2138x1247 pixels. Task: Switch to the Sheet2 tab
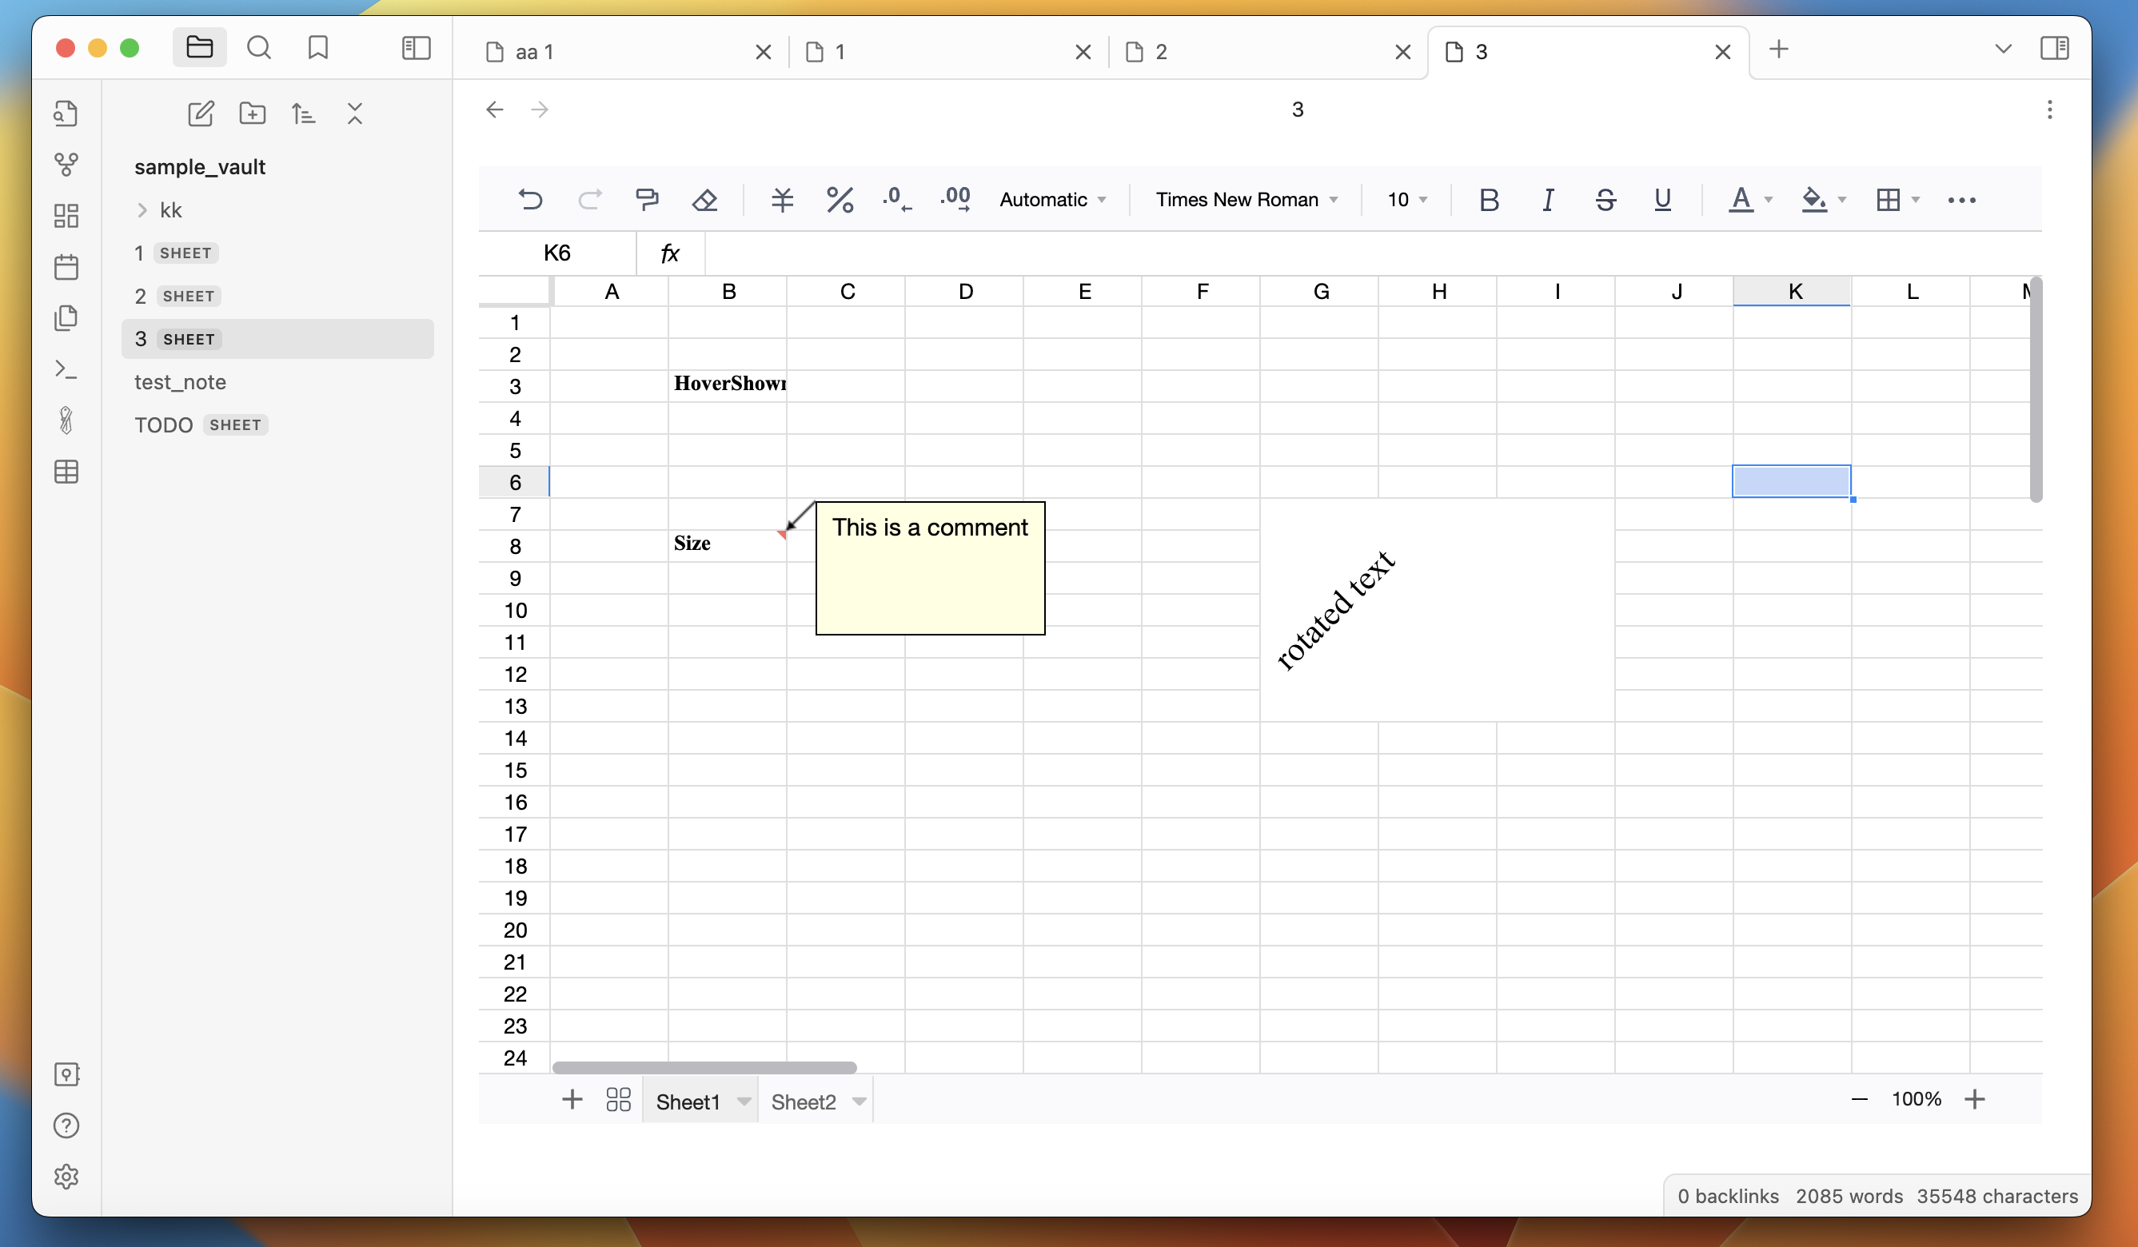point(803,1101)
